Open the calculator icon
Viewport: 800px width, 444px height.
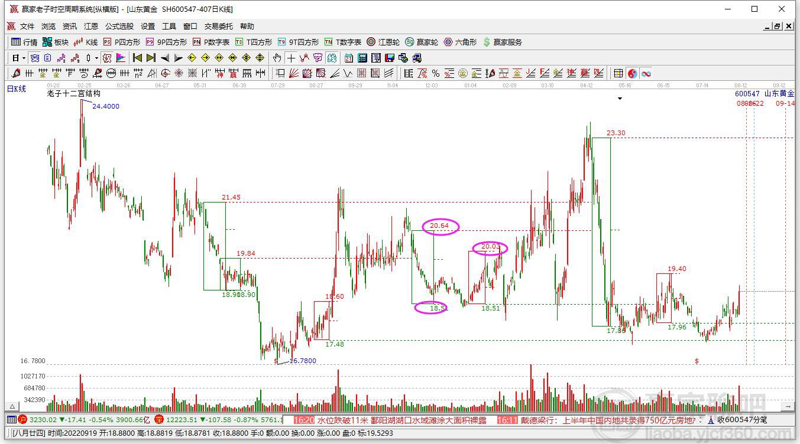362,58
